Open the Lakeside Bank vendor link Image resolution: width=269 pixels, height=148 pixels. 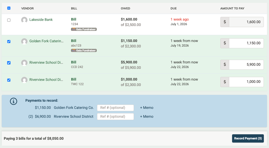pyautogui.click(x=41, y=20)
